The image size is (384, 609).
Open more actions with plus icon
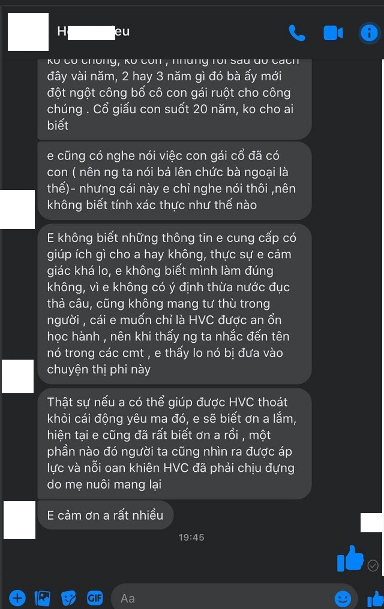pos(17,598)
